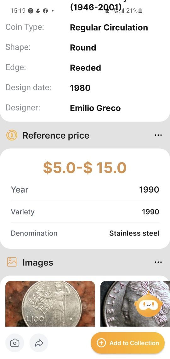Select the Year 1990 row
Screen dimensions: 170x359
[85, 190]
